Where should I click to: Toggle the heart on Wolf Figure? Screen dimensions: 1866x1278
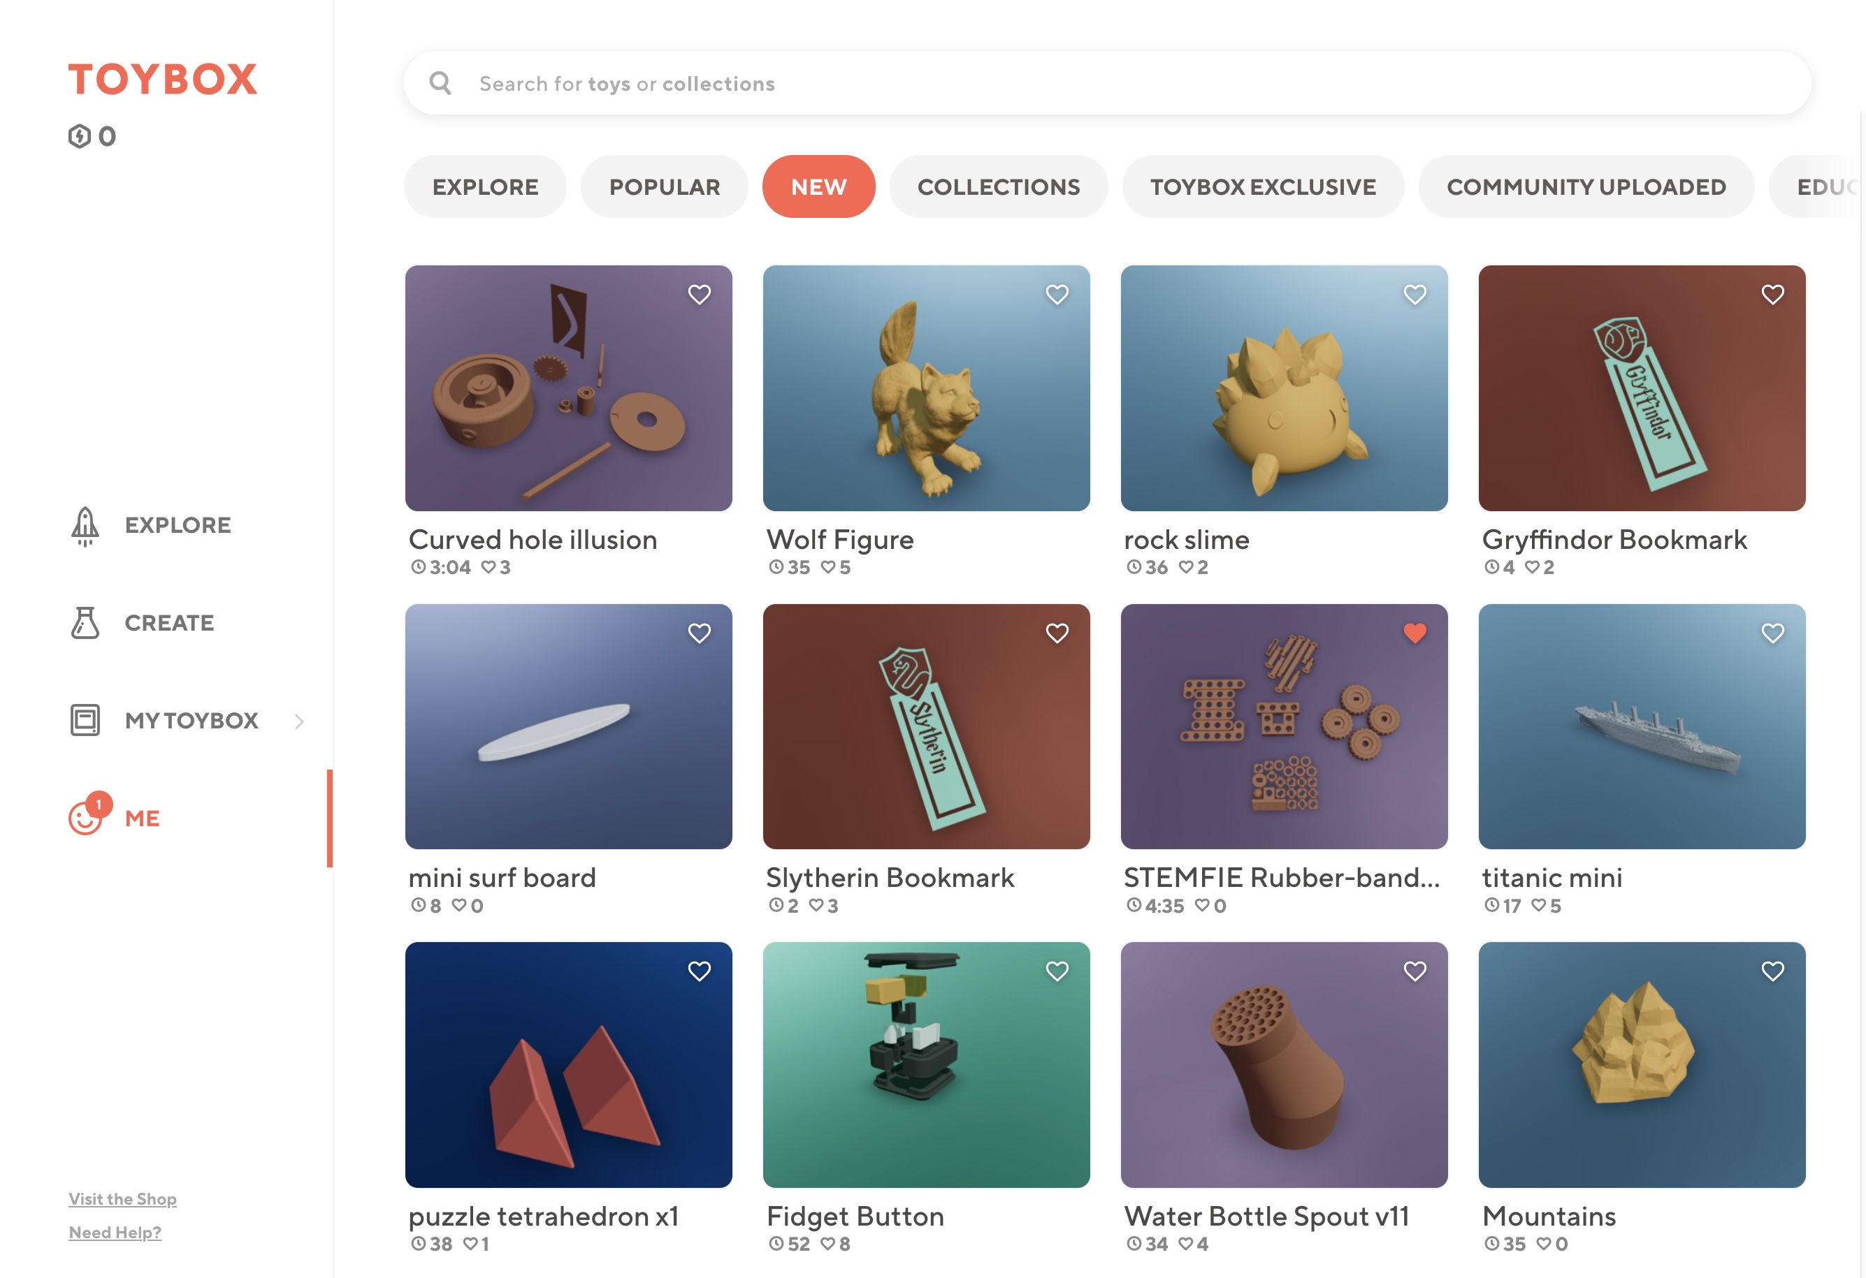[1057, 295]
